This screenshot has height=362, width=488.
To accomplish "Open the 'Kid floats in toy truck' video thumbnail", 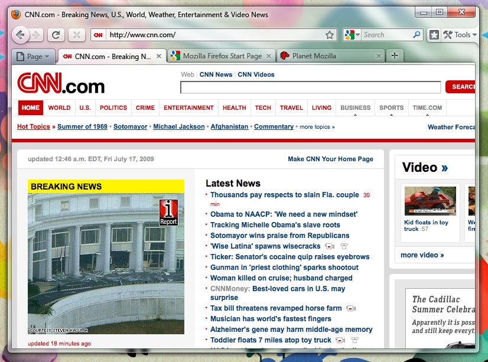I will click(x=430, y=201).
